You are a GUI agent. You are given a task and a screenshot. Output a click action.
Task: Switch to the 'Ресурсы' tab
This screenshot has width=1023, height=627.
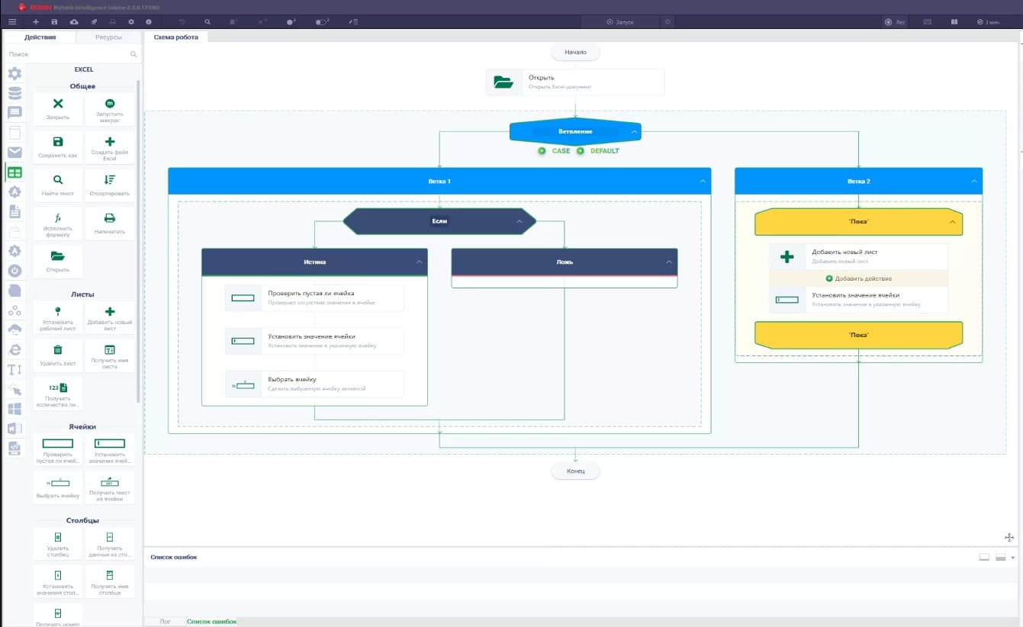pyautogui.click(x=108, y=37)
